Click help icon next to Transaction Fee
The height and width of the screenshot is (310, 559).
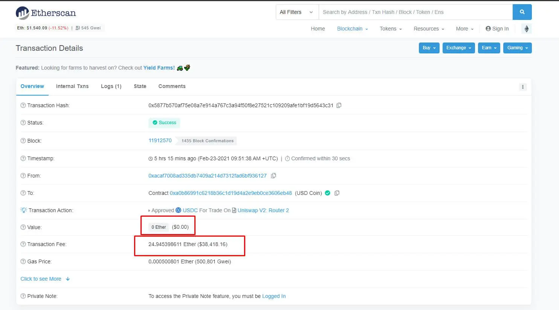point(23,244)
